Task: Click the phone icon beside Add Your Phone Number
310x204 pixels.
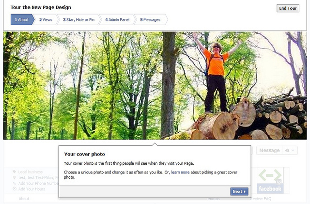Action: tap(14, 183)
